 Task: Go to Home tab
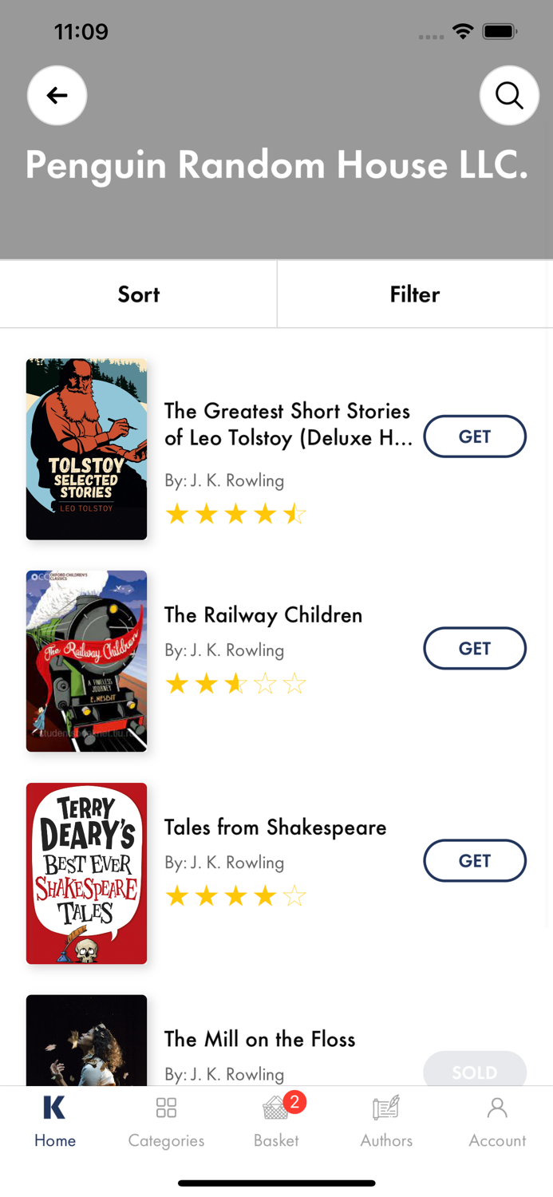click(x=55, y=1120)
